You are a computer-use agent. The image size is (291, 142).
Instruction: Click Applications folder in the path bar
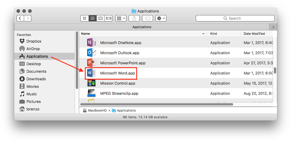pos(124,110)
